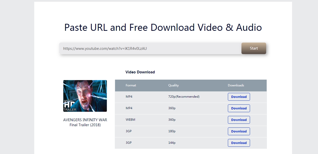Select the '720p(Recommended)' quality cell

[184, 97]
